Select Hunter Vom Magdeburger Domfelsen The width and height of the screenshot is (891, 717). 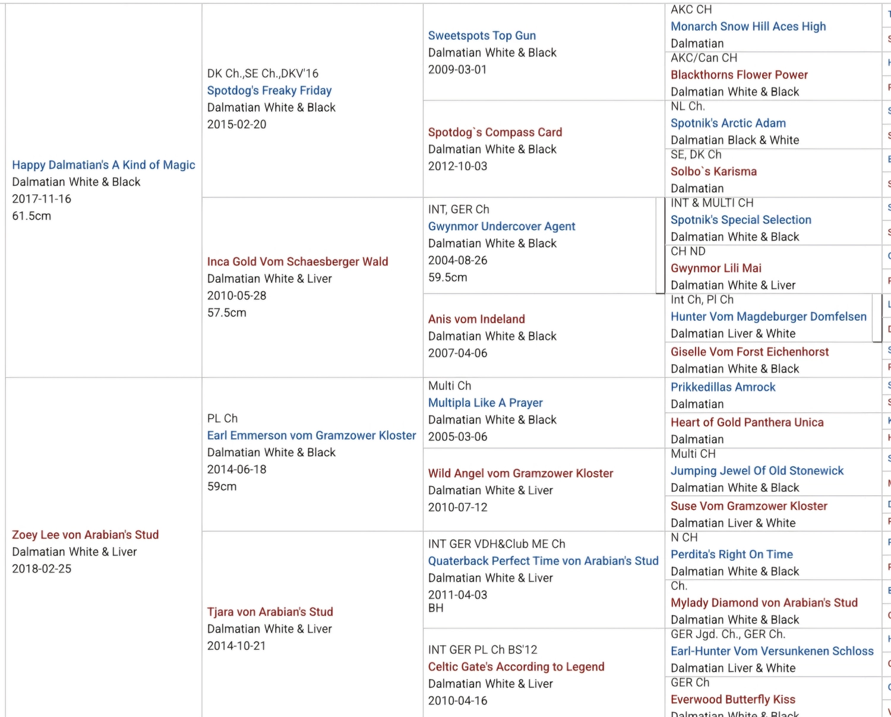768,317
